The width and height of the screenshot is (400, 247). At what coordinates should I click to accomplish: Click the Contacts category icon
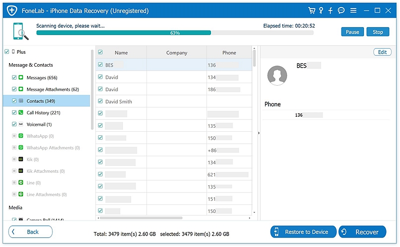click(21, 101)
